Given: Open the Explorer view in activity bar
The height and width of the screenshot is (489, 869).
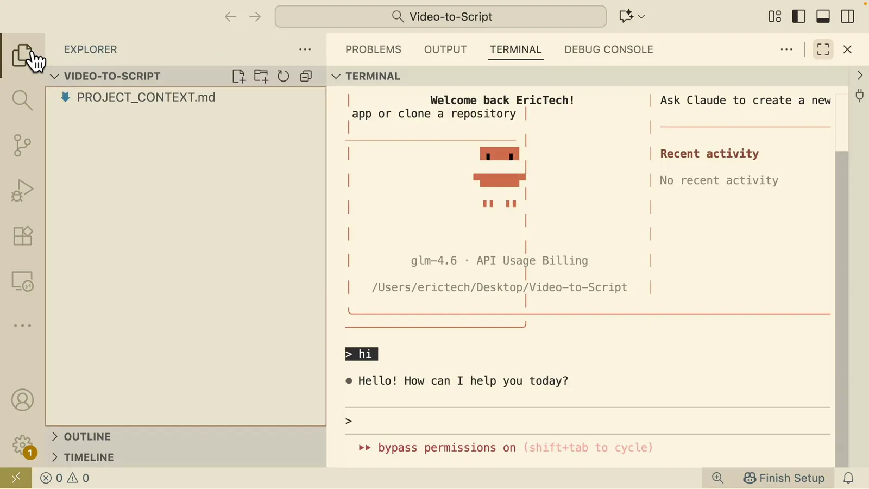Looking at the screenshot, I should [22, 55].
